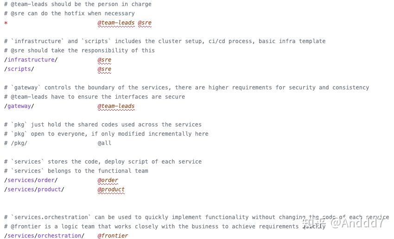Click the @order owner tag
This screenshot has width=394, height=239.
pos(108,180)
